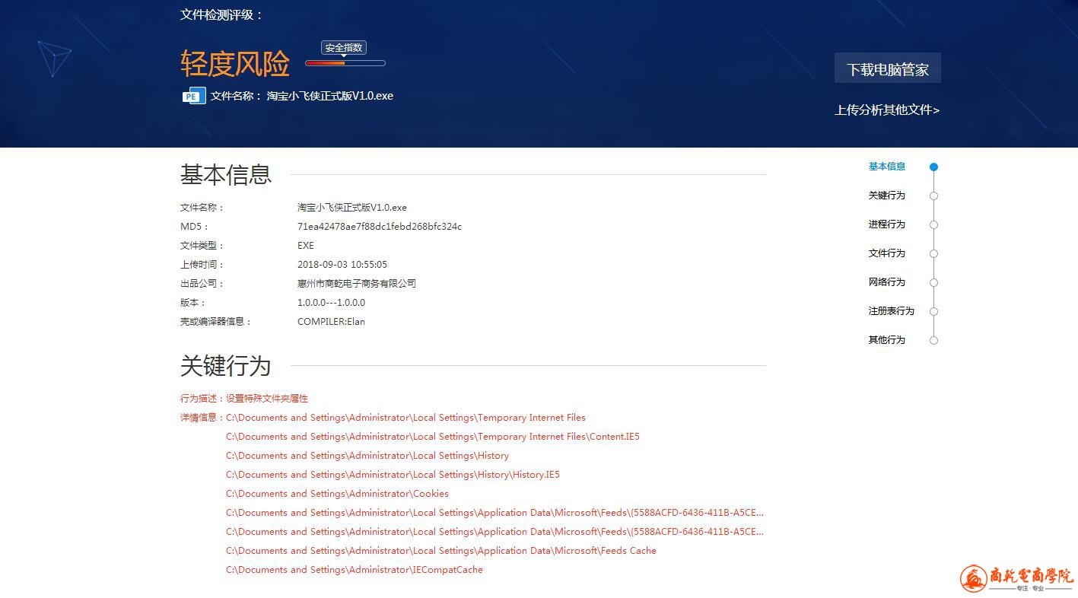The image size is (1078, 598).
Task: Click the 网络行为 timeline circle
Action: pyautogui.click(x=933, y=283)
